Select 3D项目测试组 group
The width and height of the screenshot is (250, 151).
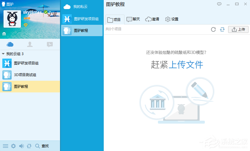point(30,75)
